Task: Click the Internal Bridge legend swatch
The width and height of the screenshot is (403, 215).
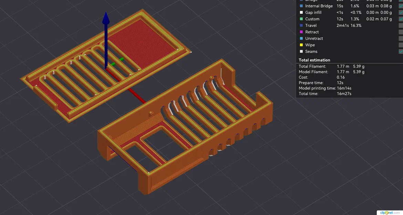Action: [301, 6]
